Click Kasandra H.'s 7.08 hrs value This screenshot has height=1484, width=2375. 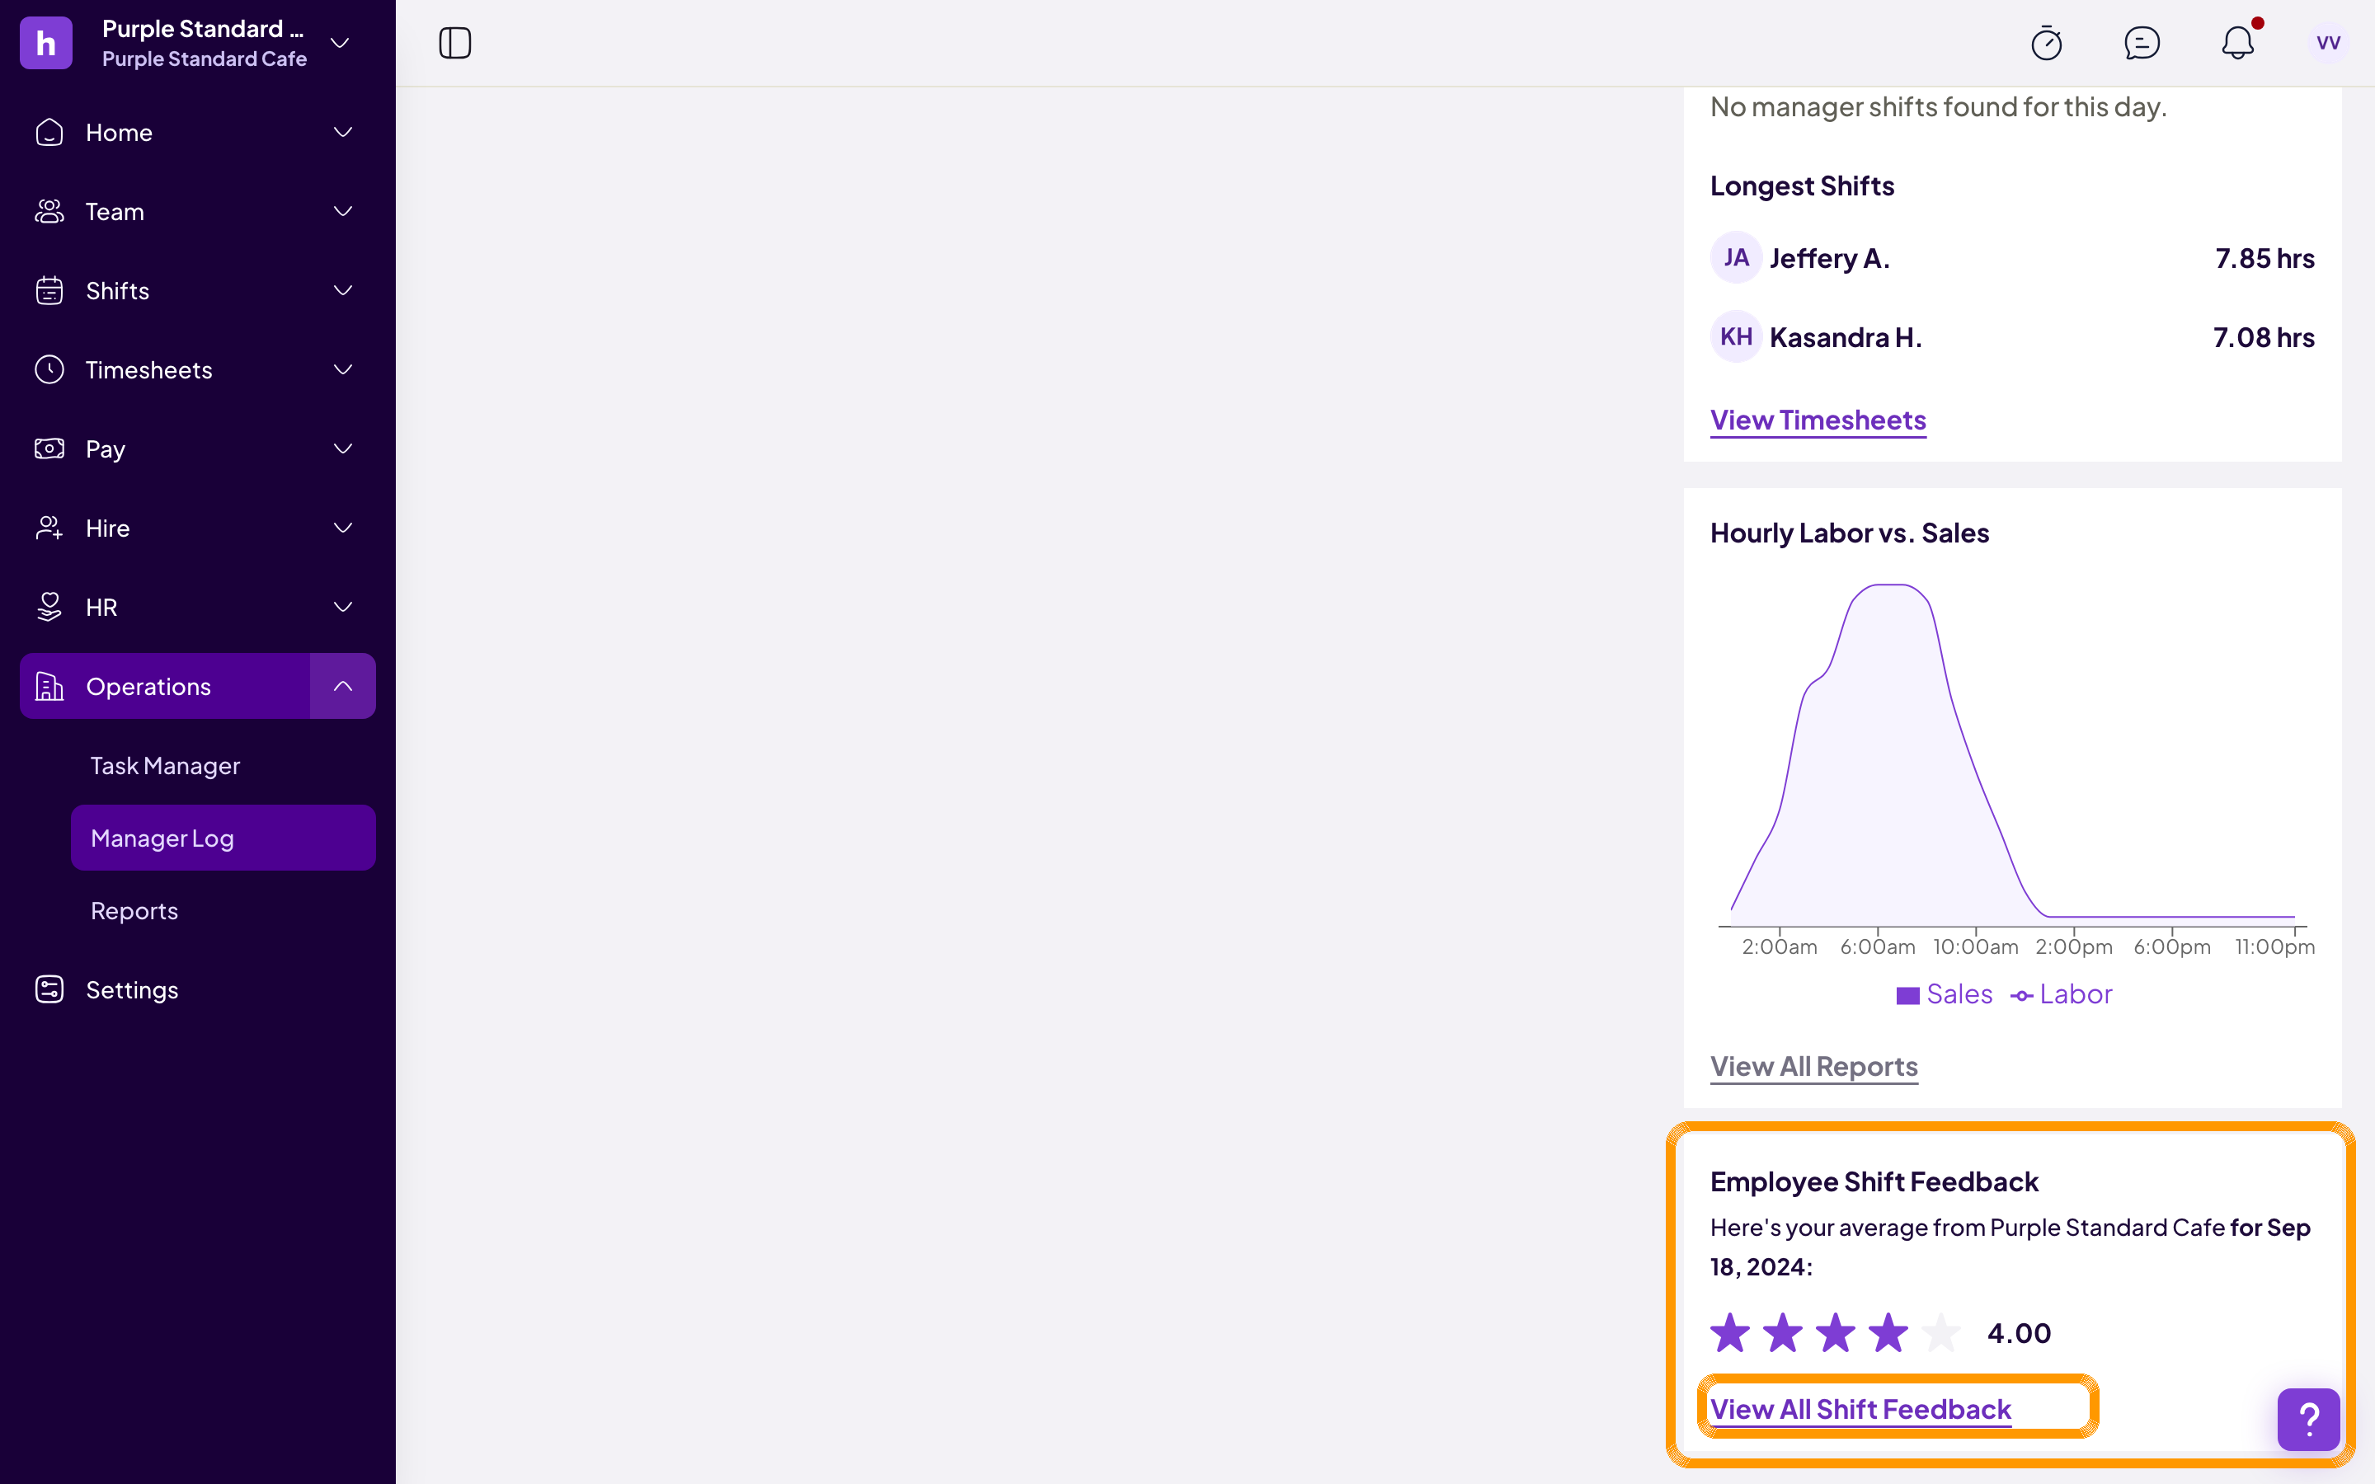(x=2263, y=336)
